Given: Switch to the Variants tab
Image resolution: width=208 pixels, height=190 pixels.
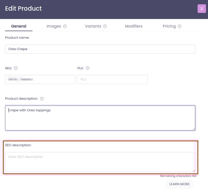Looking at the screenshot, I should tap(93, 26).
